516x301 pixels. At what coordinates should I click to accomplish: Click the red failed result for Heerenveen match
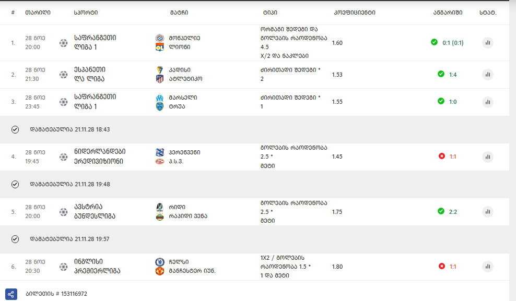[442, 156]
